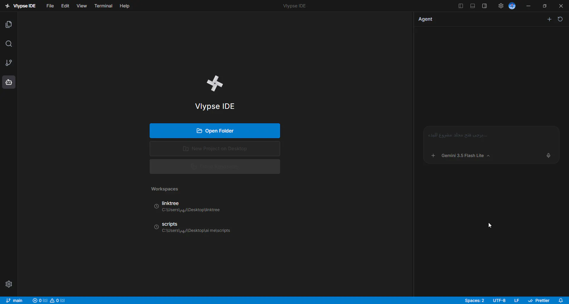Start a new Agent chat with plus icon
569x304 pixels.
click(x=549, y=19)
